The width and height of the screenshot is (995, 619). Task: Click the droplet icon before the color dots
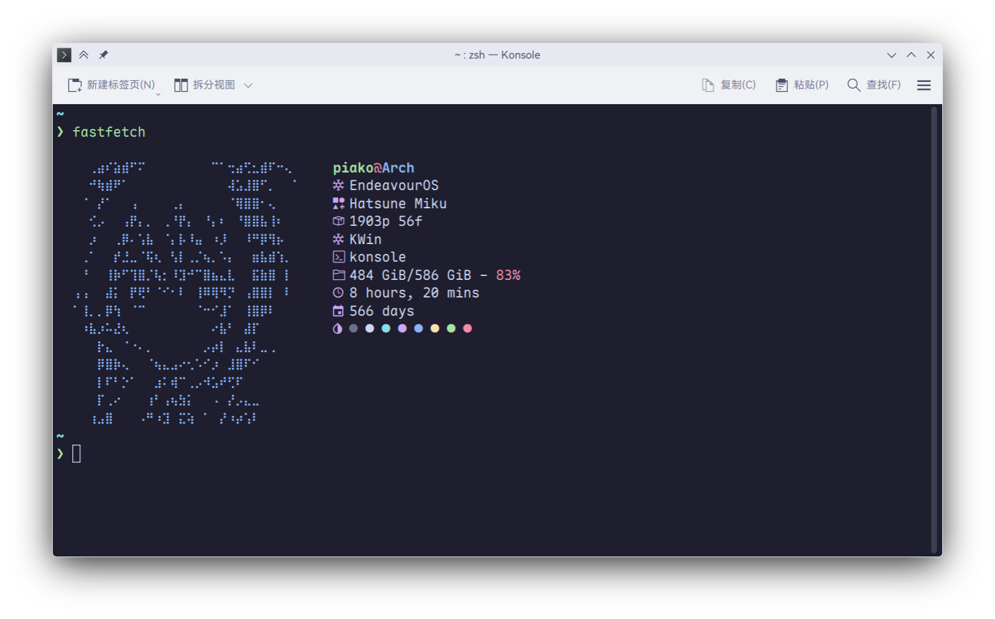pyautogui.click(x=337, y=329)
